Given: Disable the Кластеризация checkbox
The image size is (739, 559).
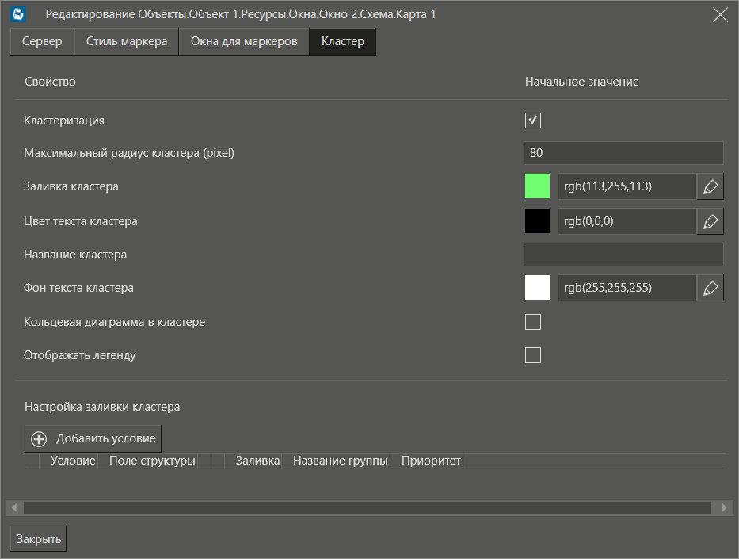Looking at the screenshot, I should [533, 121].
